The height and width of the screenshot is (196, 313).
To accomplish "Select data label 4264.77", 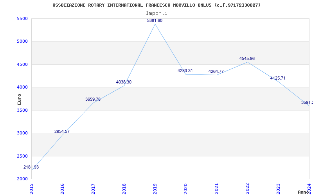I will [x=216, y=72].
